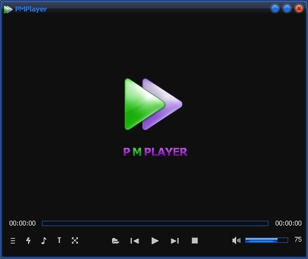
Task: Click the PMPlayer logo icon in title bar
Action: (8, 10)
